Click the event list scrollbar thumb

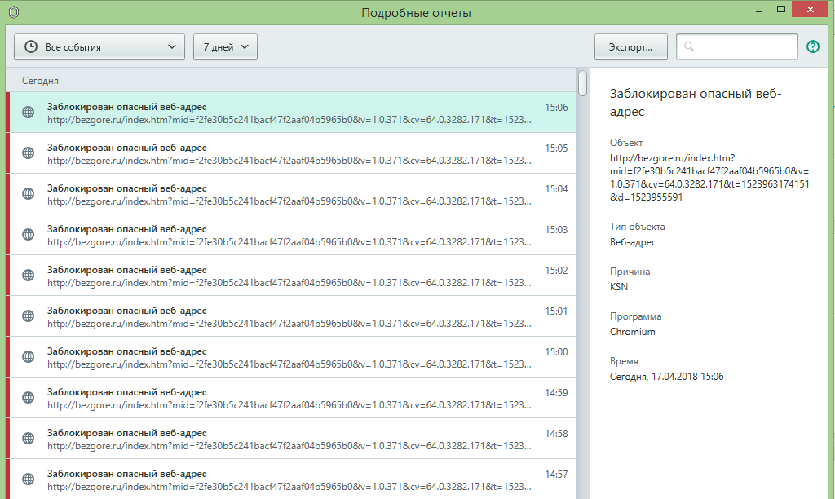[582, 83]
